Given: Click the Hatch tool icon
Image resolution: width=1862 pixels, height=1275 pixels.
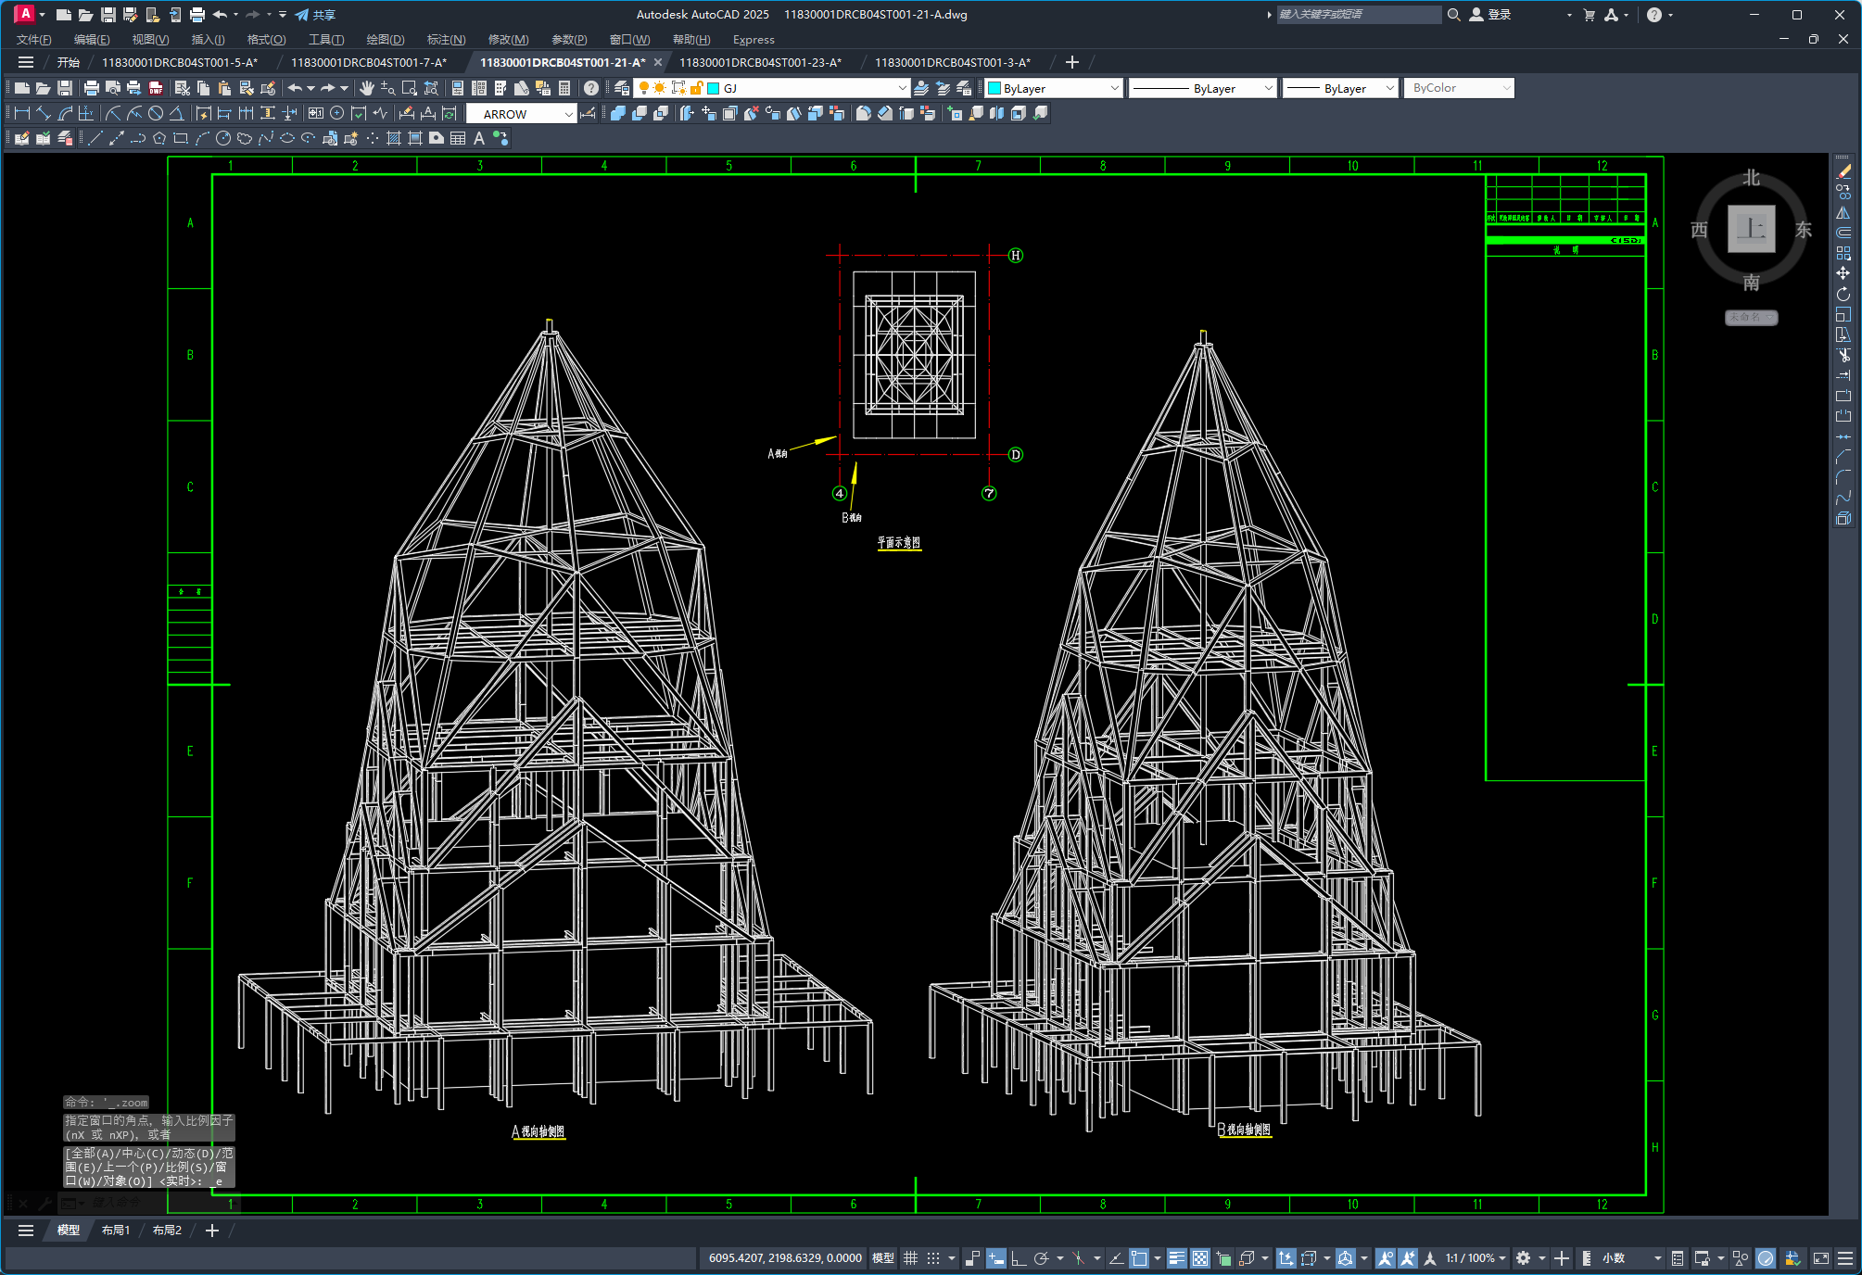Looking at the screenshot, I should [x=394, y=138].
